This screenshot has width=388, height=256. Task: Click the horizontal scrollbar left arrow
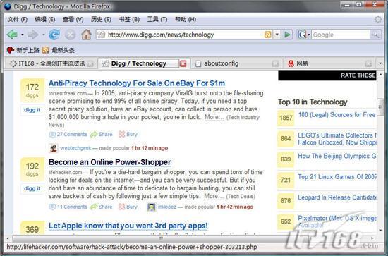click(x=8, y=238)
